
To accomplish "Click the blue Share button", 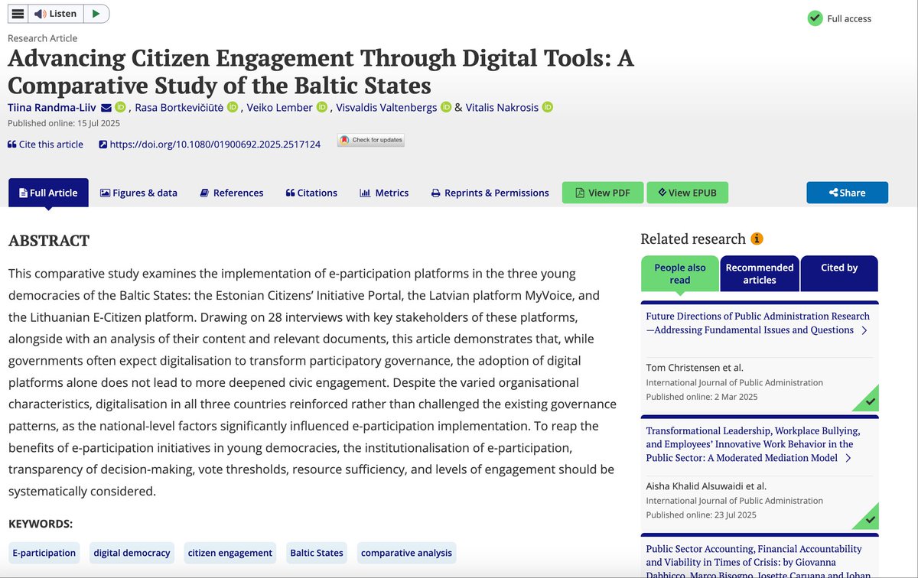I will coord(847,193).
